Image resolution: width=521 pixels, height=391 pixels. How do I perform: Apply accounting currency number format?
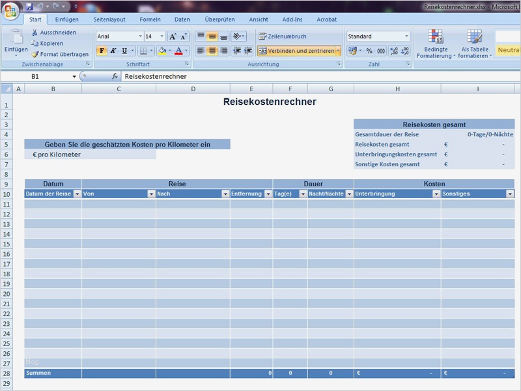pos(352,51)
